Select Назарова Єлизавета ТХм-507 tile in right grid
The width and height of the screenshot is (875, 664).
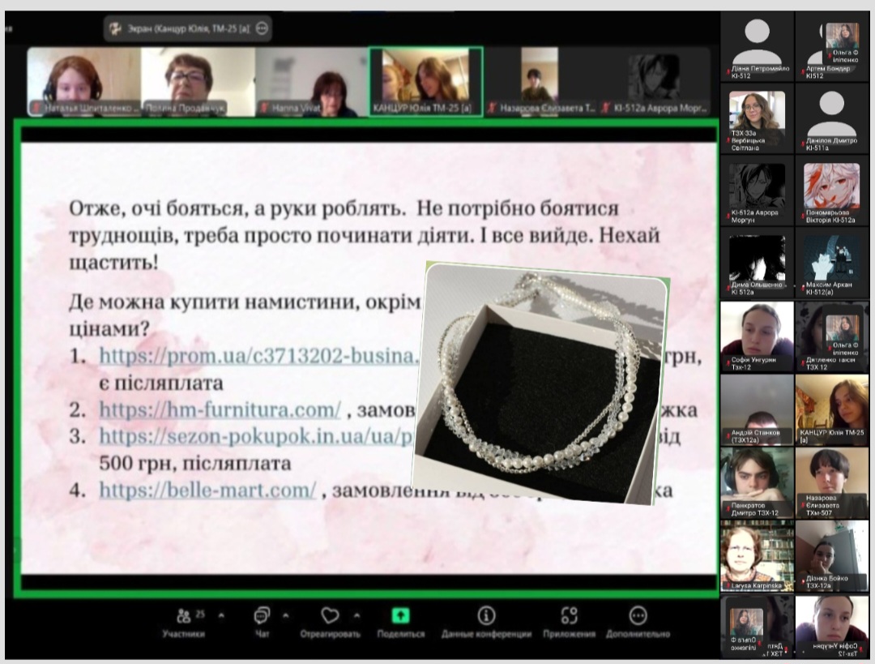(832, 482)
